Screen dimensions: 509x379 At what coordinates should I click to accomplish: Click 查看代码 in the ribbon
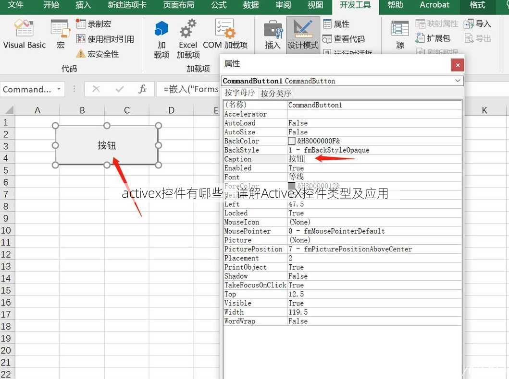tap(344, 39)
